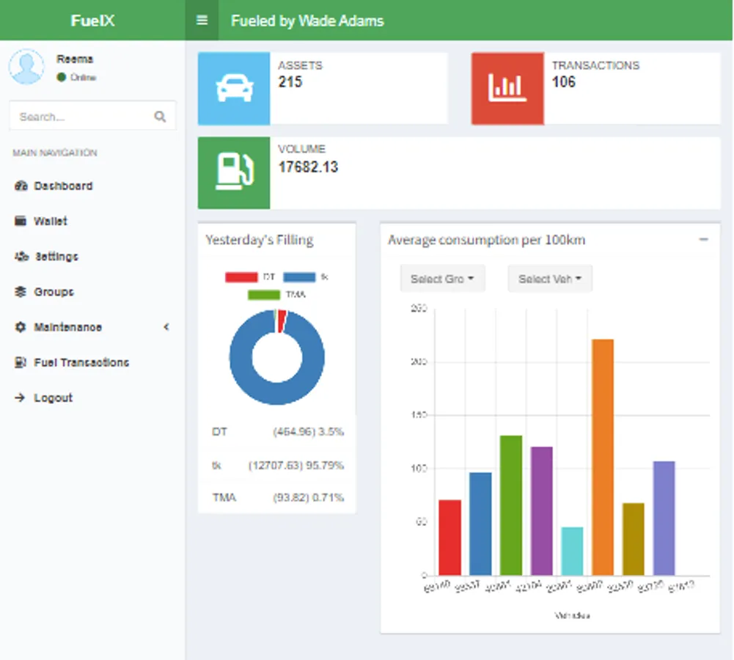This screenshot has height=660, width=734.
Task: Click the Volume value 17682.13
Action: [308, 167]
